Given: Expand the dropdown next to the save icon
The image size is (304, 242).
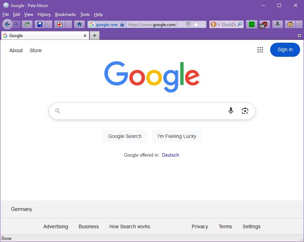Looking at the screenshot, I should 49,24.
